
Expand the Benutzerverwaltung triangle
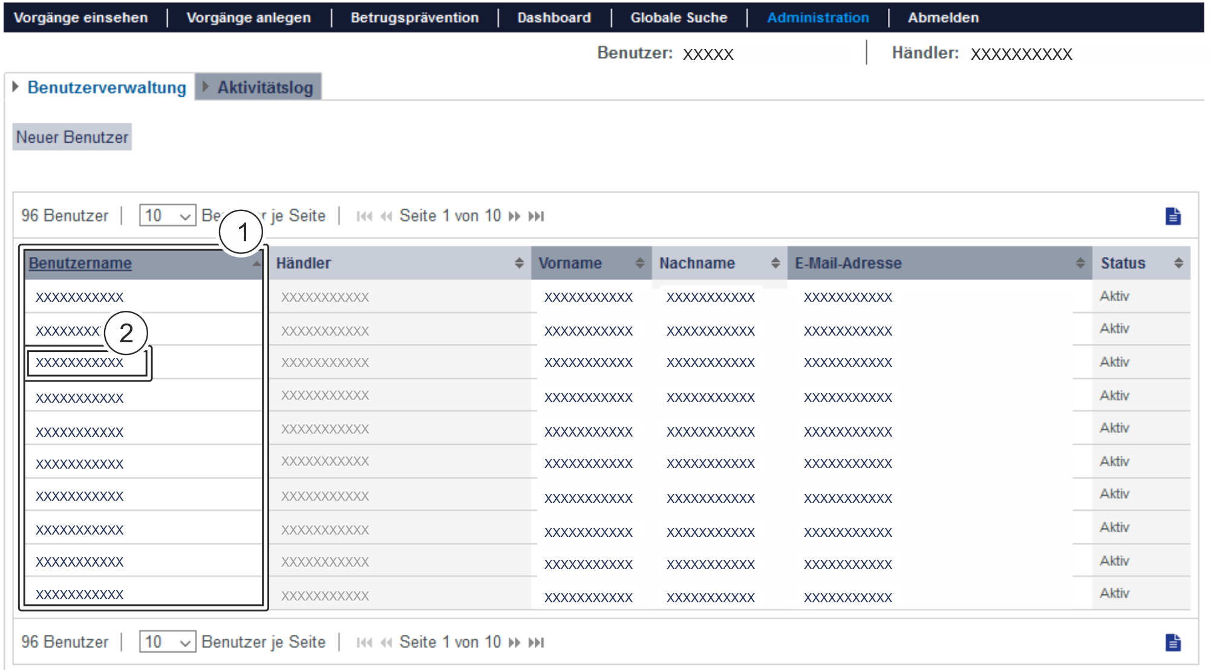click(16, 87)
